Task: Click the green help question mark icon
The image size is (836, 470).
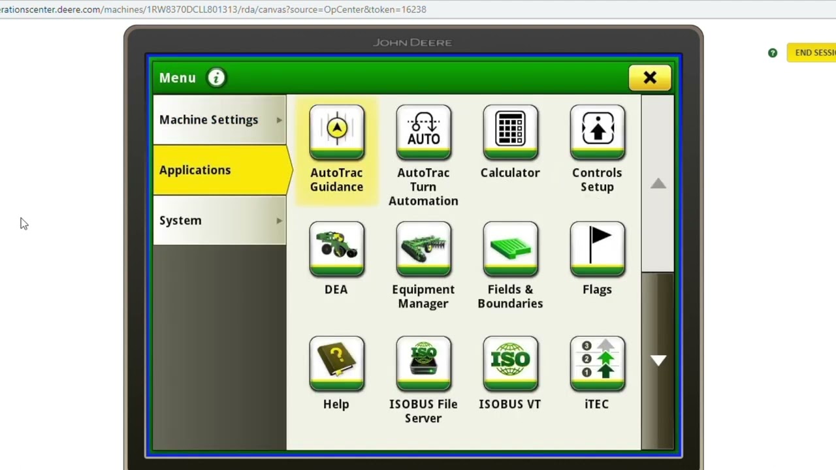Action: [773, 53]
